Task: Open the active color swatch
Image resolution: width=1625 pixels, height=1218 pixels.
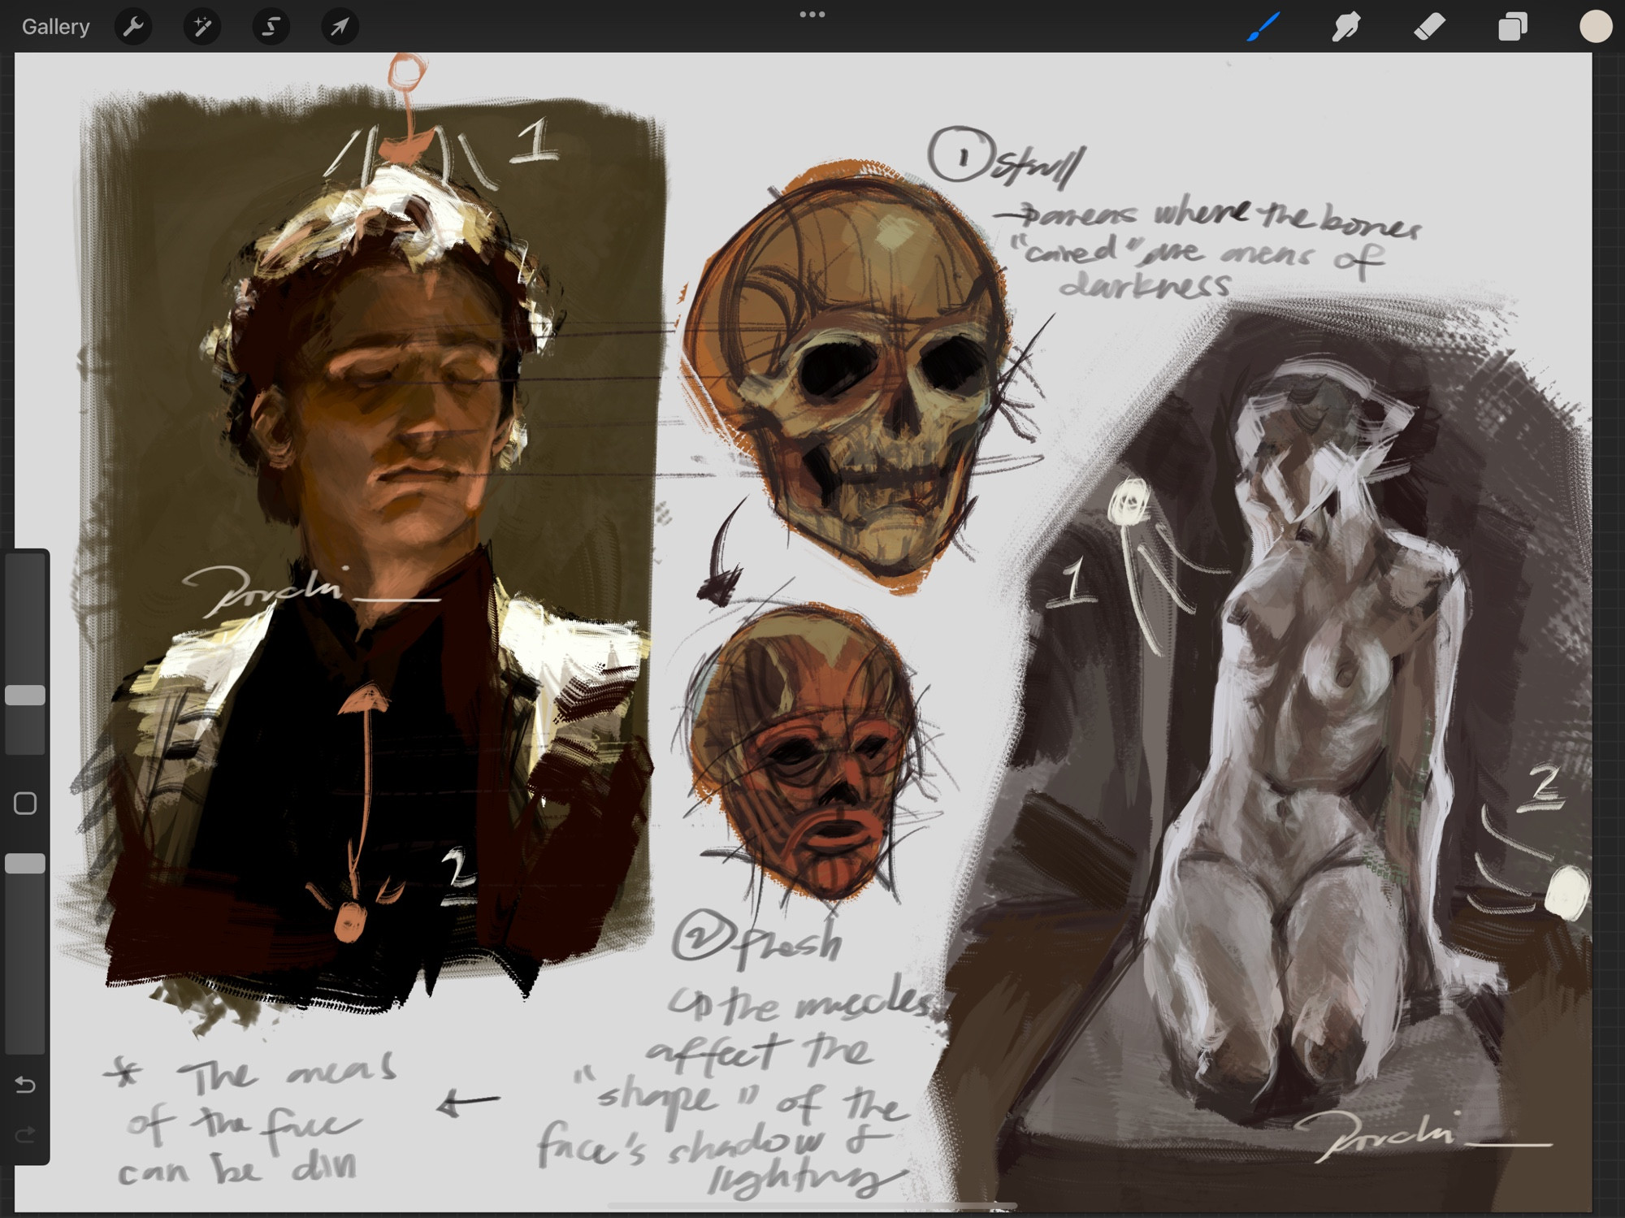Action: pos(1595,27)
